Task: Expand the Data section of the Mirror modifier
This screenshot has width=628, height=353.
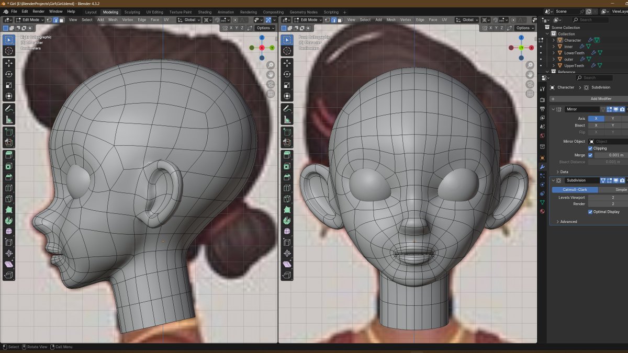Action: [563, 172]
